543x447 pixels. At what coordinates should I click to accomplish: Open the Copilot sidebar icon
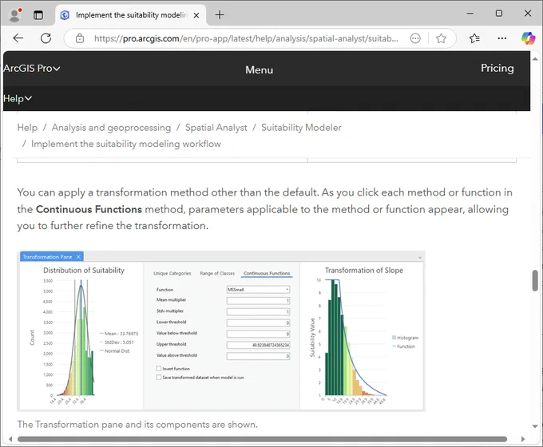tap(529, 38)
